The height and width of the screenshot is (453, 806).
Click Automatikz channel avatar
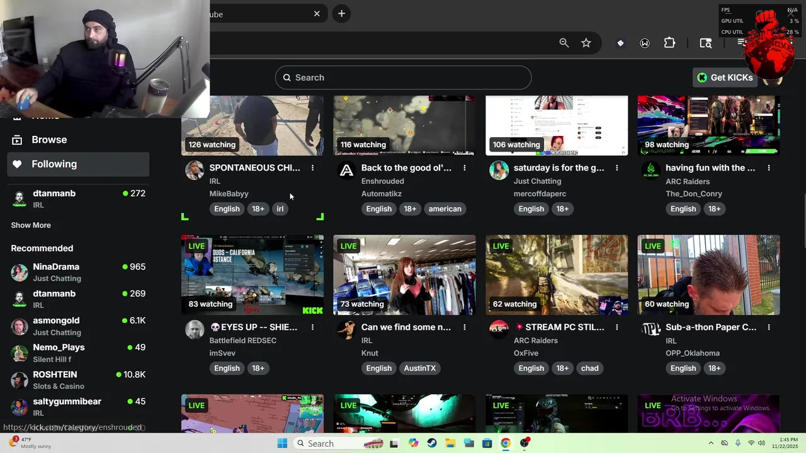347,171
